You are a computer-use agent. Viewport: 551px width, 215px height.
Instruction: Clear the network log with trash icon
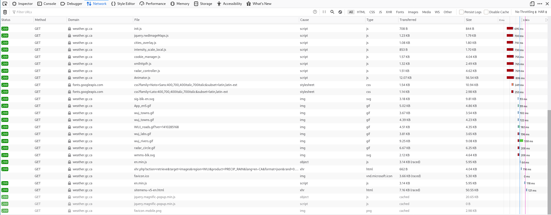5,12
